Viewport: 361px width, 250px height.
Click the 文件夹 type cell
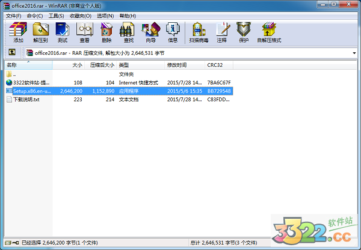[x=126, y=75]
